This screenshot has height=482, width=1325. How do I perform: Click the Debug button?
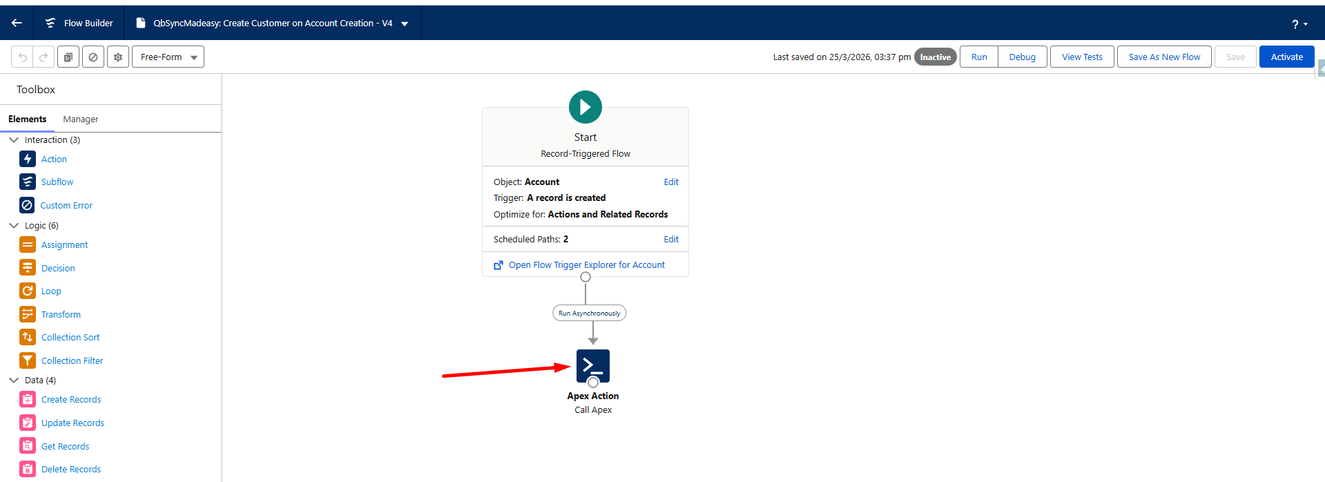point(1022,57)
